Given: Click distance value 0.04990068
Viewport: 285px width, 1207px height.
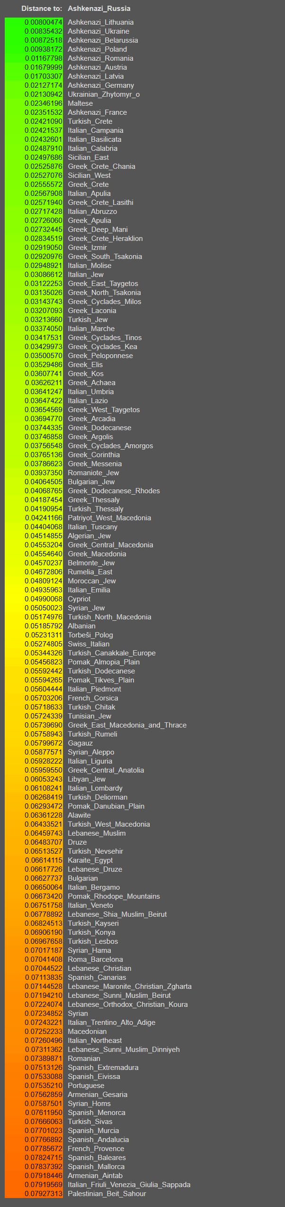Looking at the screenshot, I should (x=44, y=599).
